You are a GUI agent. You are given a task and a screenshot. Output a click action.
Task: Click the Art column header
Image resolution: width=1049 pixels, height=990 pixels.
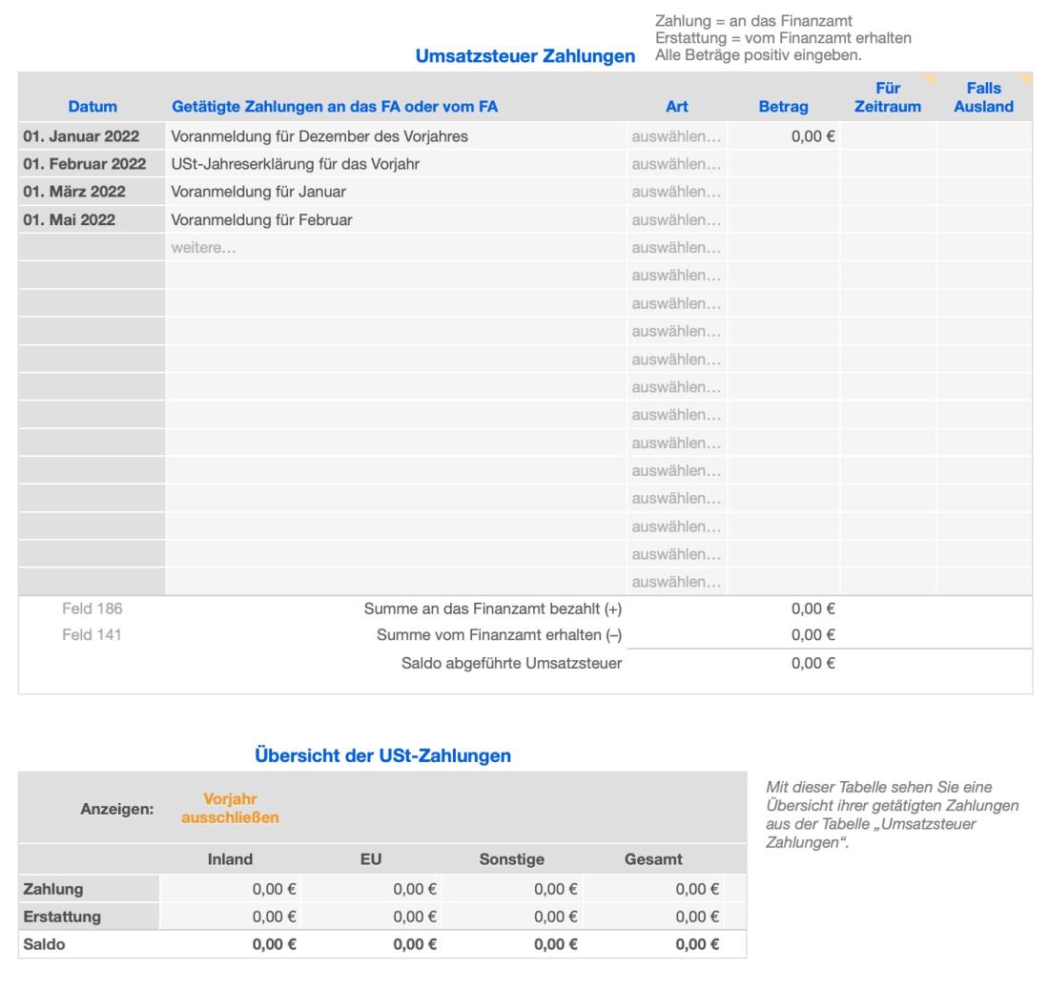[x=676, y=107]
